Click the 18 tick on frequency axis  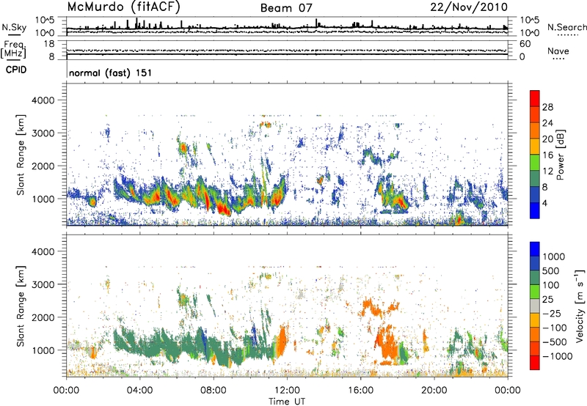[49, 44]
